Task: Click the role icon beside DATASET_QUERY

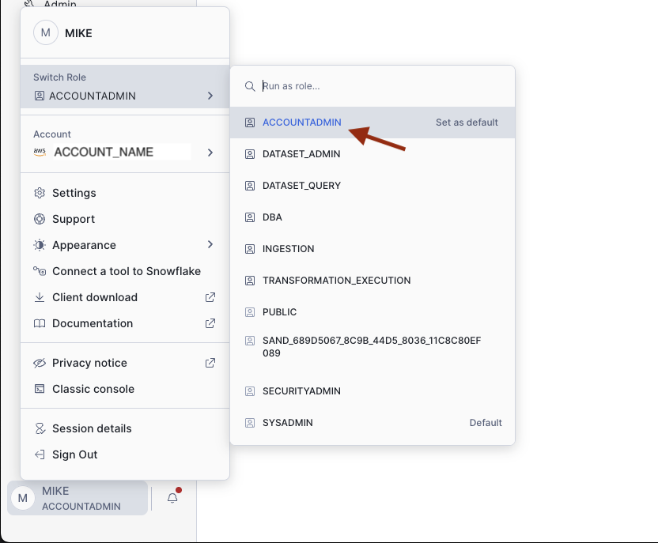Action: tap(250, 186)
